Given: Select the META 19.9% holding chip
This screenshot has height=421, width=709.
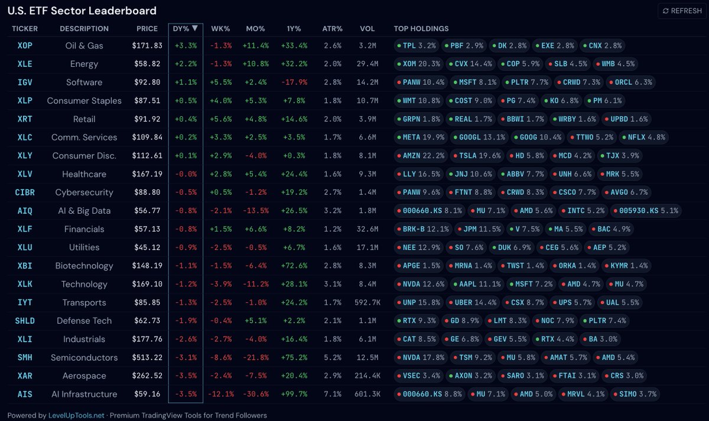Looking at the screenshot, I should click(x=422, y=137).
